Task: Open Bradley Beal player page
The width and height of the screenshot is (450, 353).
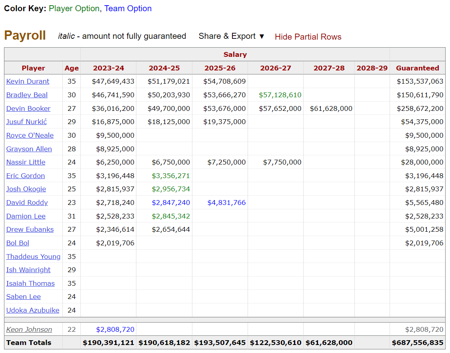Action: (27, 95)
